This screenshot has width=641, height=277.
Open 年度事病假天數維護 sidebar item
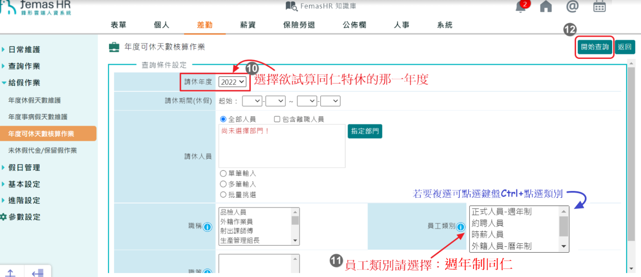[38, 117]
